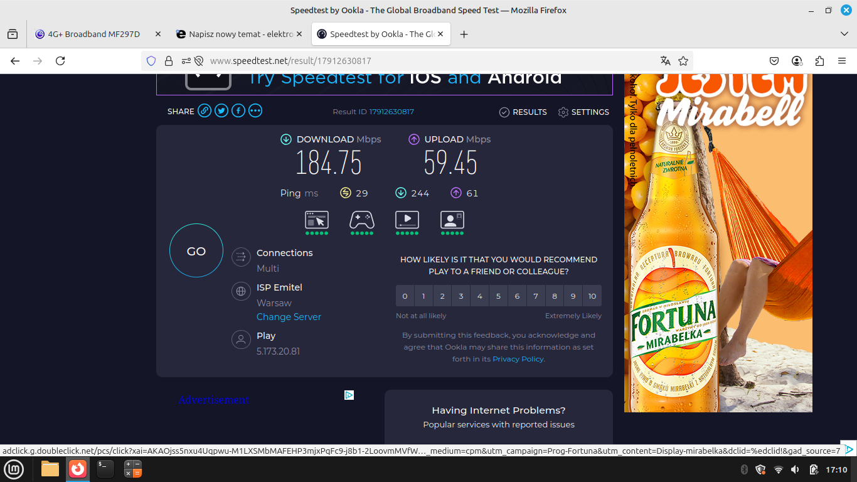Viewport: 857px width, 482px height.
Task: Click the online gaming experience icon
Action: click(362, 220)
